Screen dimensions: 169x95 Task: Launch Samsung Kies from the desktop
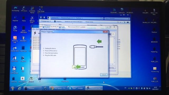pos(15,39)
